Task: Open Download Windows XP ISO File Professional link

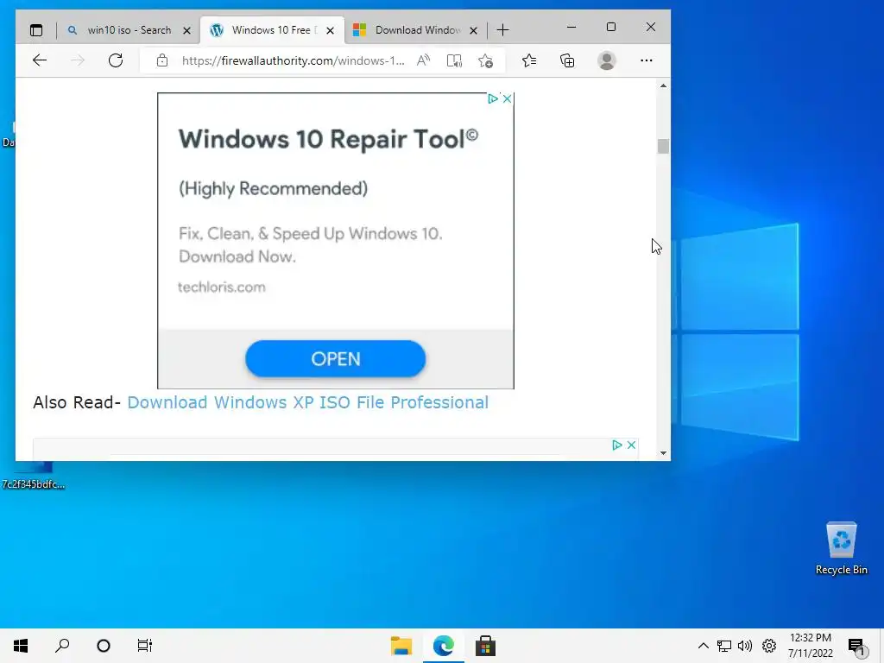Action: [308, 402]
